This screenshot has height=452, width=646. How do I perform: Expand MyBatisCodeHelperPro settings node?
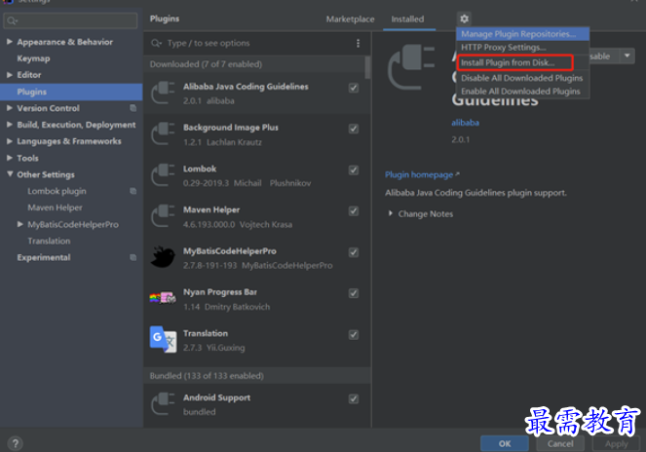pyautogui.click(x=19, y=224)
